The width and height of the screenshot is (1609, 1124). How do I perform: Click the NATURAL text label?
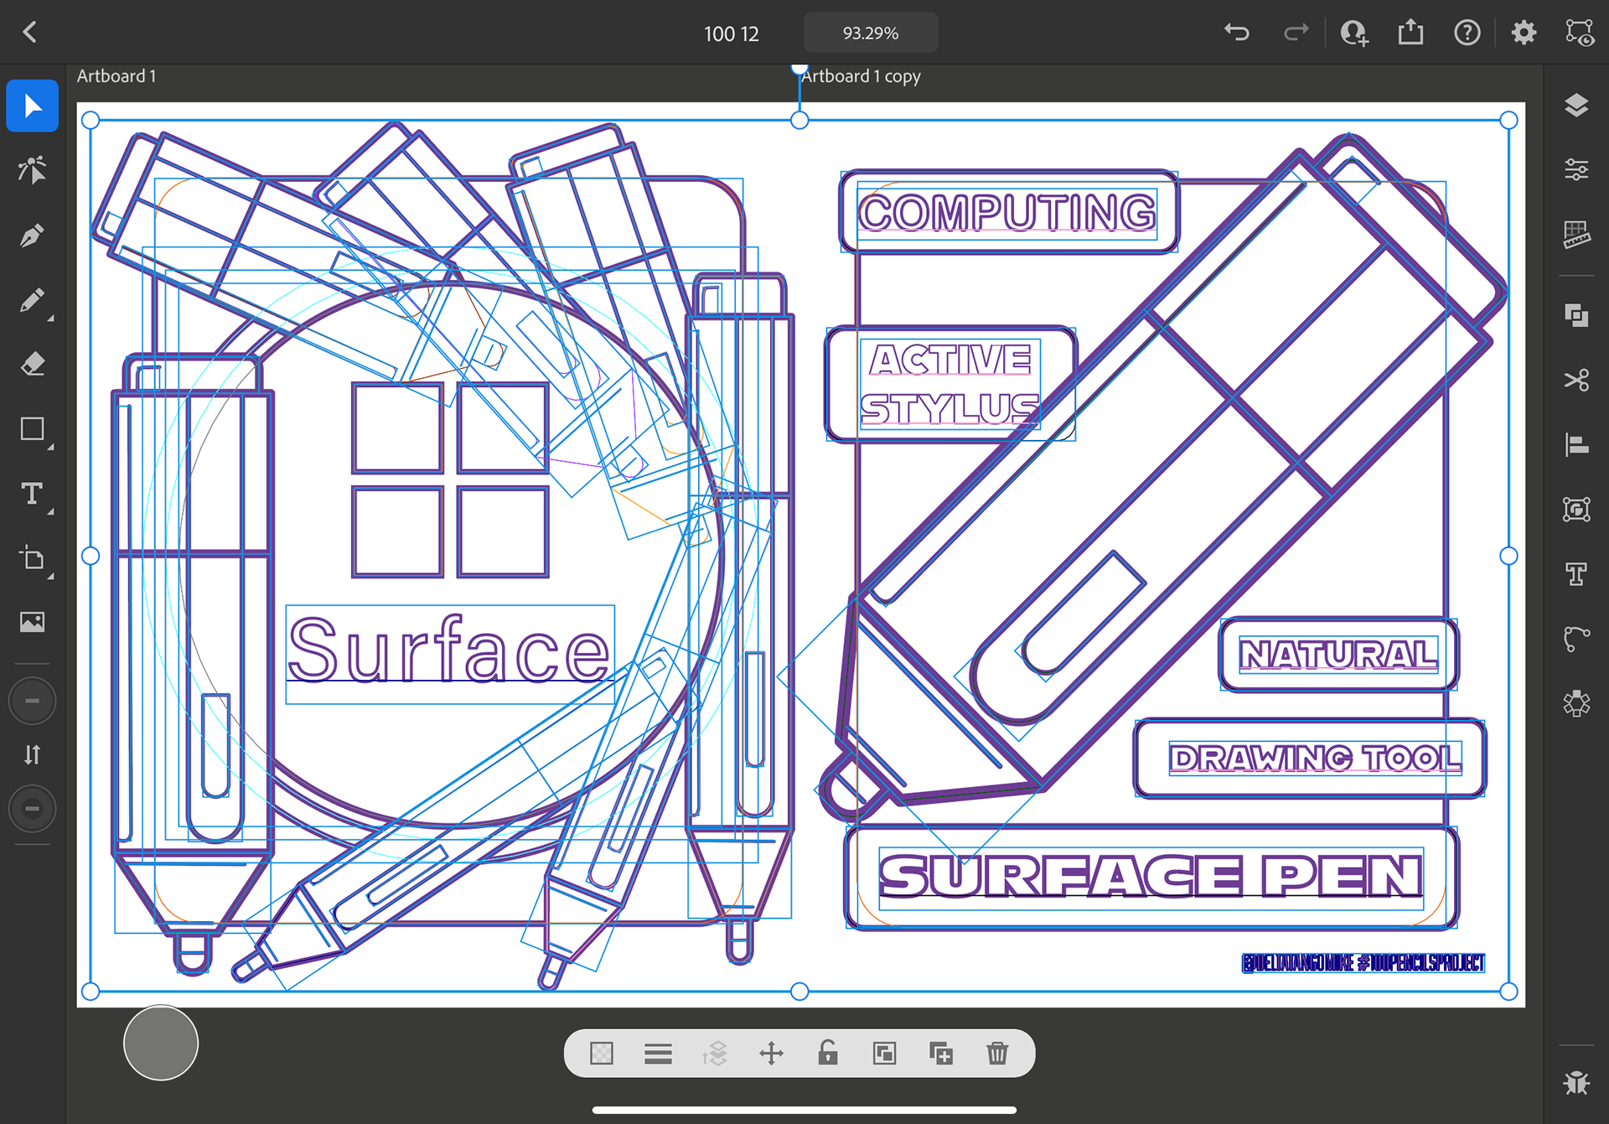(x=1338, y=654)
